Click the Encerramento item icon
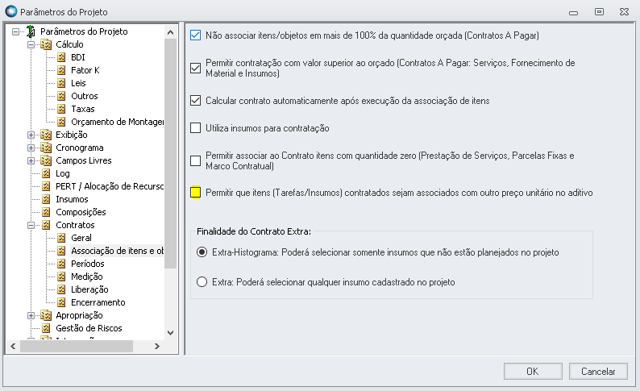 point(61,302)
